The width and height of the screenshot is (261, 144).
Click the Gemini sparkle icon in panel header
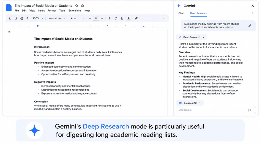point(179,6)
